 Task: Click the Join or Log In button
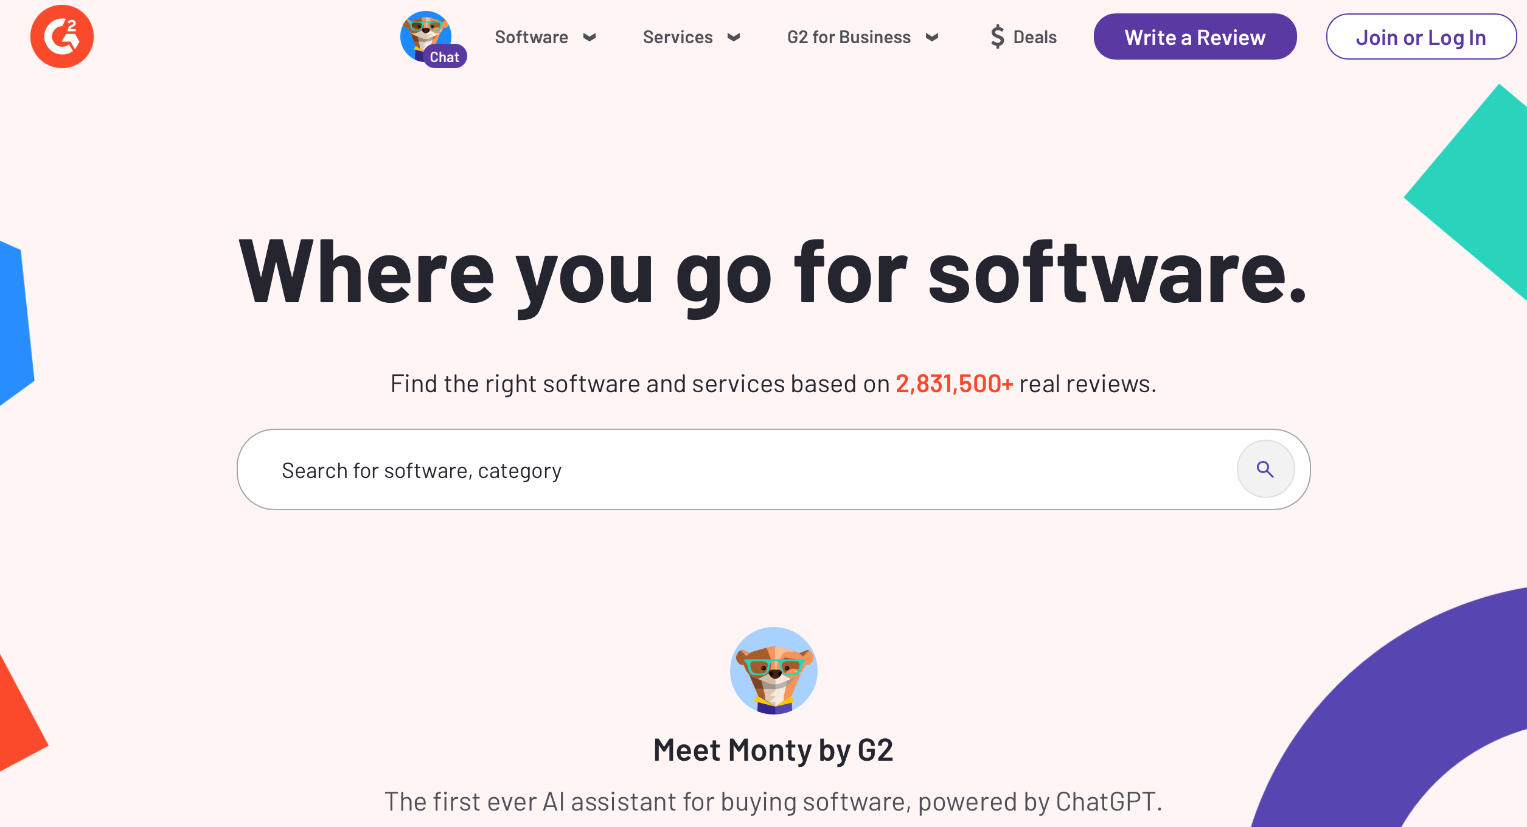coord(1420,38)
